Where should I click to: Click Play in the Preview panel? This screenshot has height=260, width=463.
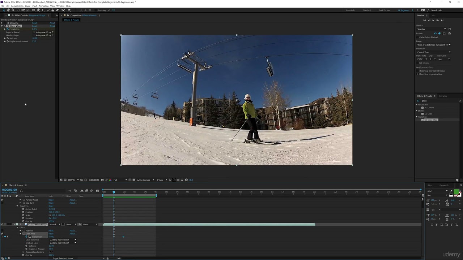pyautogui.click(x=433, y=21)
